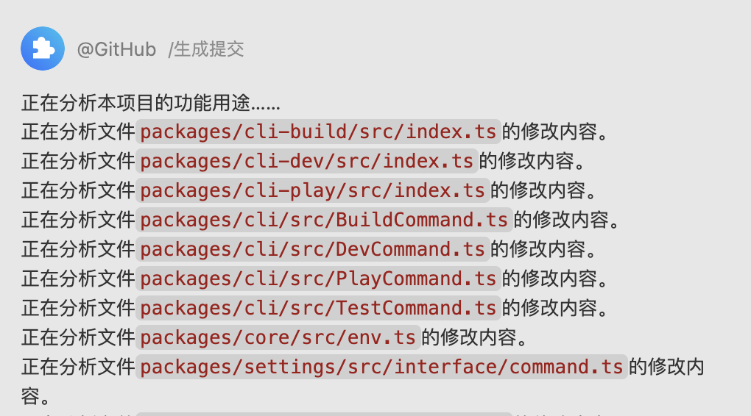751x416 pixels.
Task: Select the TestCommand.ts file path
Action: tap(318, 308)
